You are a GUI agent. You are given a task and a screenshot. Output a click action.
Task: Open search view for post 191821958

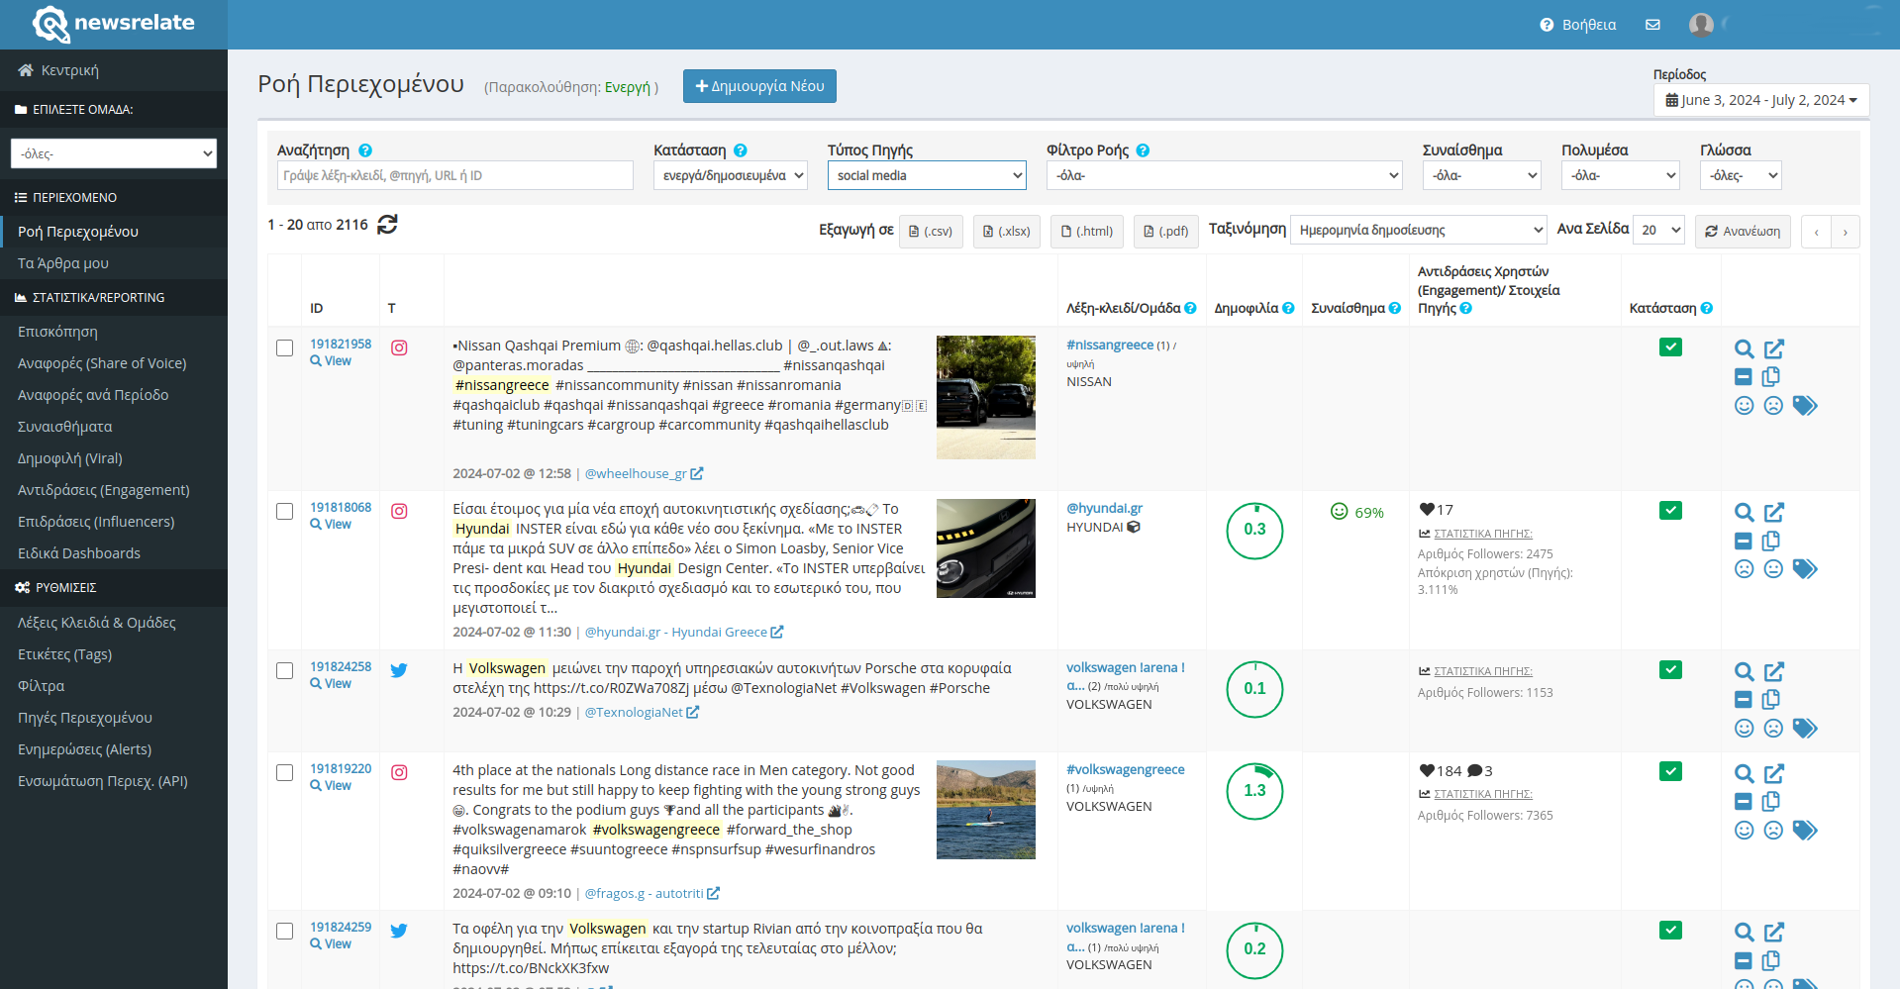pyautogui.click(x=1745, y=348)
